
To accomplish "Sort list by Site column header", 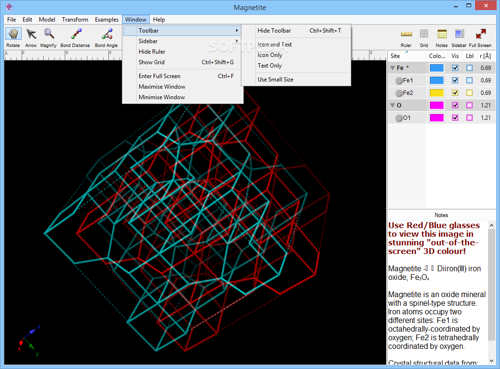I will point(406,56).
